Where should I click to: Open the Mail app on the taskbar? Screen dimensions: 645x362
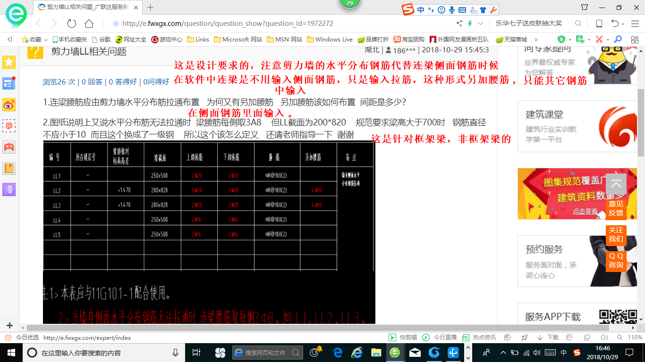click(x=415, y=353)
